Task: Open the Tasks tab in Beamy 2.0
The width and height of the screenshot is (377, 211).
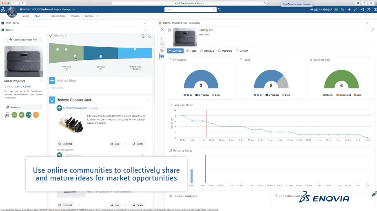Action: click(191, 51)
